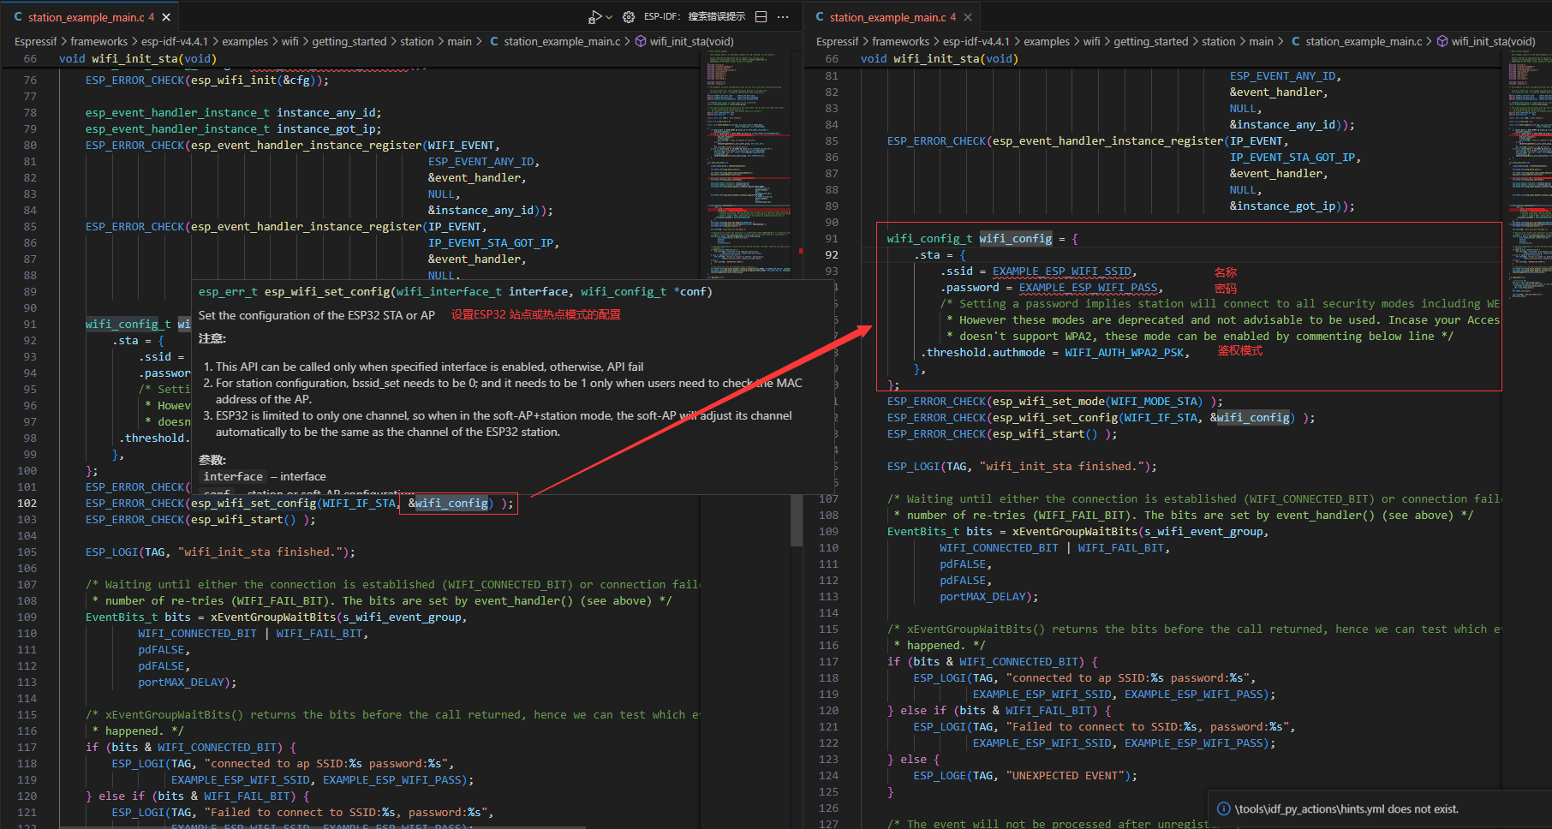Screen dimensions: 1552x829
Task: Select the right editor's station_example_main.c tab
Action: pyautogui.click(x=892, y=17)
